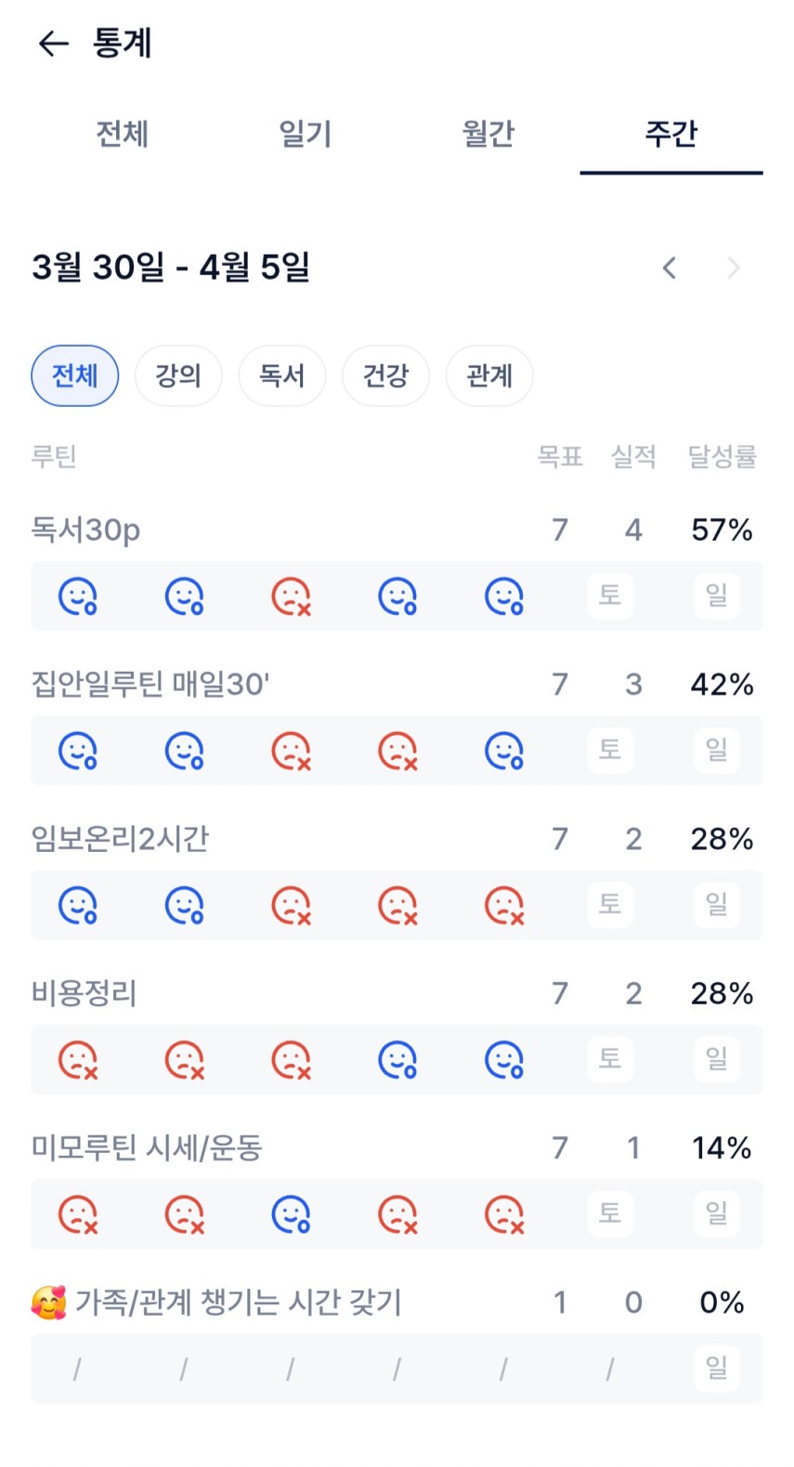Tap the red failed face in 독서30p row

(291, 596)
